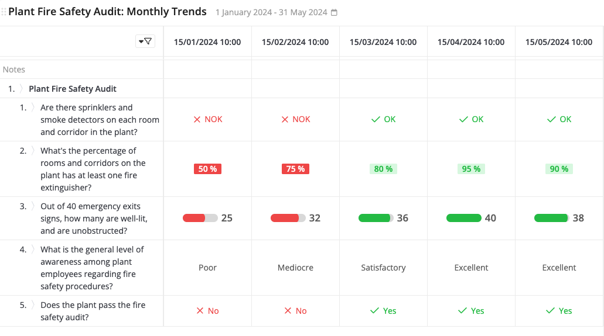The image size is (604, 336).
Task: Click the green OK checkmark for 15/04/2024
Action: point(463,119)
